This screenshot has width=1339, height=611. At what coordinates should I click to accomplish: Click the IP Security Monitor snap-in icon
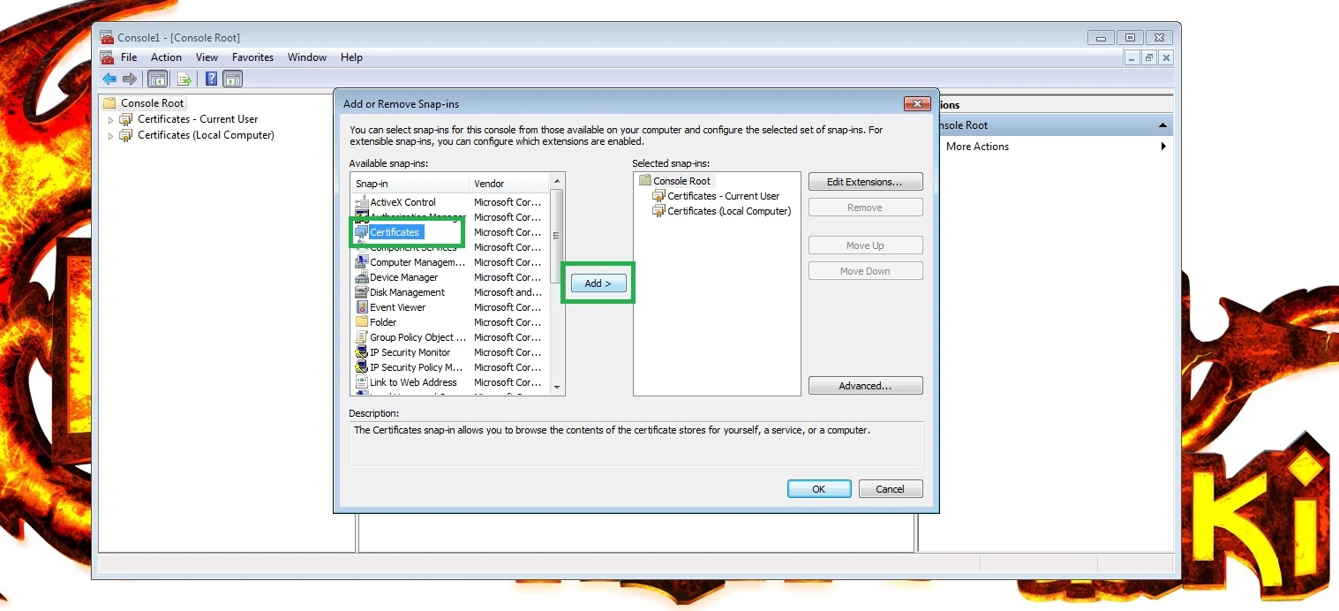pyautogui.click(x=362, y=352)
